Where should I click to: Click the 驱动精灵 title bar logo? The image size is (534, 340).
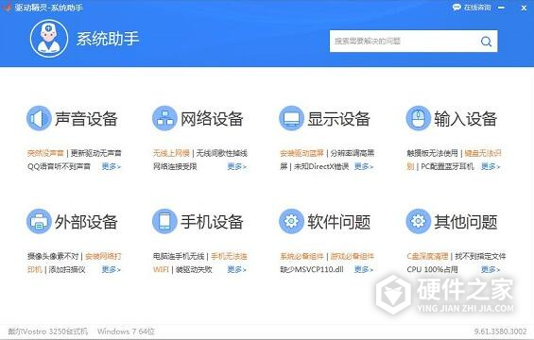(x=7, y=8)
